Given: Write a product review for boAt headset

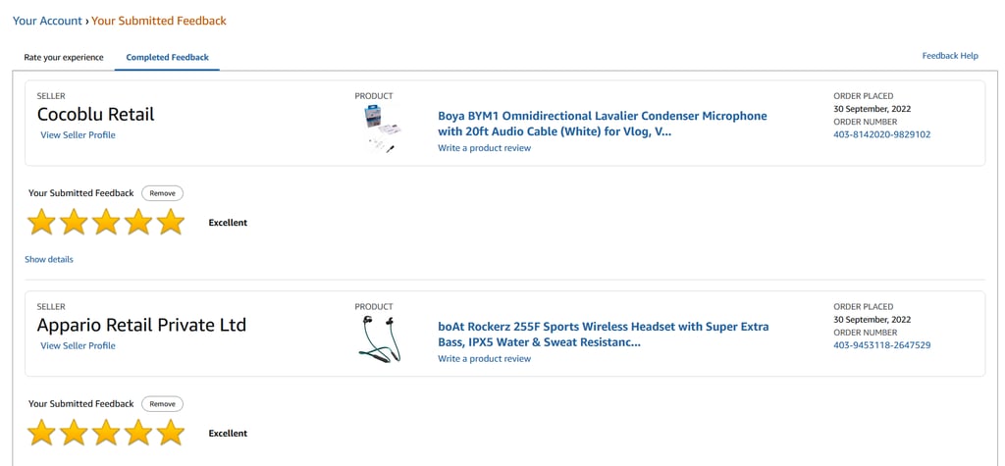Looking at the screenshot, I should pos(484,359).
